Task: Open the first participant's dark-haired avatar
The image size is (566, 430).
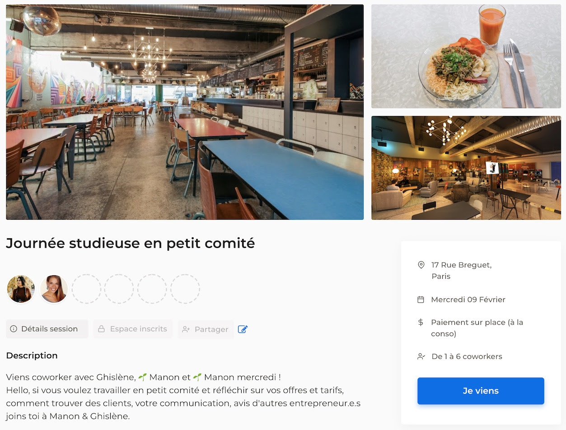Action: pyautogui.click(x=21, y=289)
